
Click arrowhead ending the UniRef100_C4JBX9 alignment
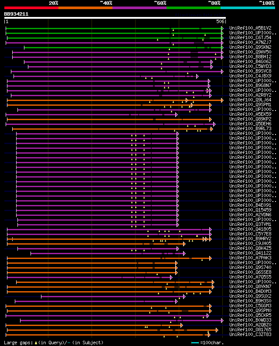tap(197, 76)
